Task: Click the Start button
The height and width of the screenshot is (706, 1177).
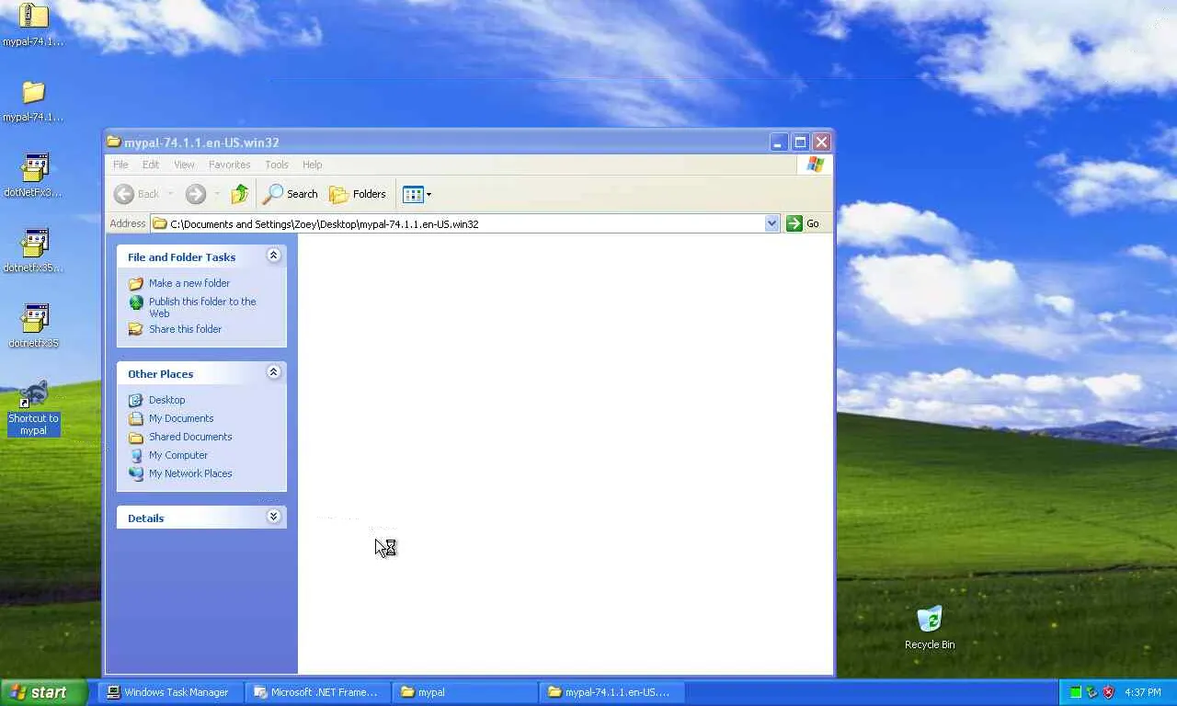Action: point(43,692)
